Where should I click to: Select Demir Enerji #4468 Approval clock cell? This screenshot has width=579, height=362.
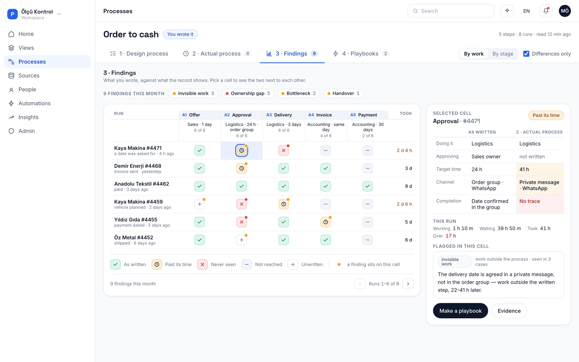tap(241, 169)
